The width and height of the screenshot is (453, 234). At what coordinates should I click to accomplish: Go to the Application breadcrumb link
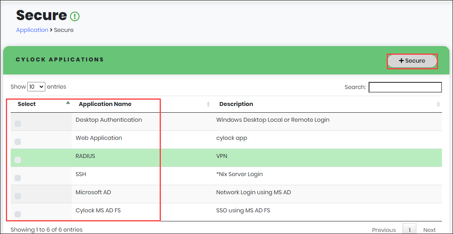pyautogui.click(x=32, y=30)
